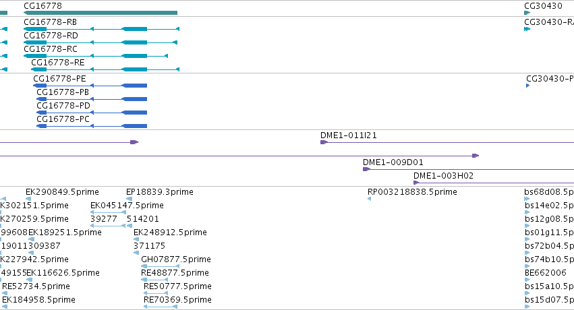Viewport: 574px width, 310px height.
Task: Click the RE70369.5prime label
Action: [x=177, y=300]
